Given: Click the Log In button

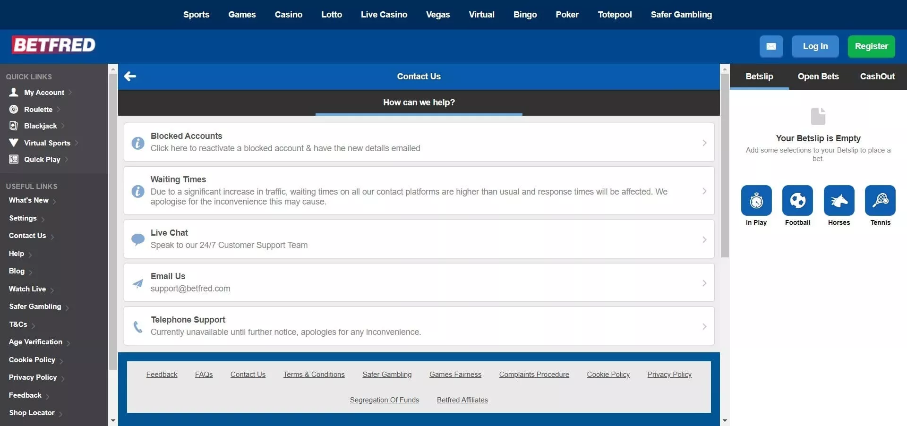Looking at the screenshot, I should point(815,46).
